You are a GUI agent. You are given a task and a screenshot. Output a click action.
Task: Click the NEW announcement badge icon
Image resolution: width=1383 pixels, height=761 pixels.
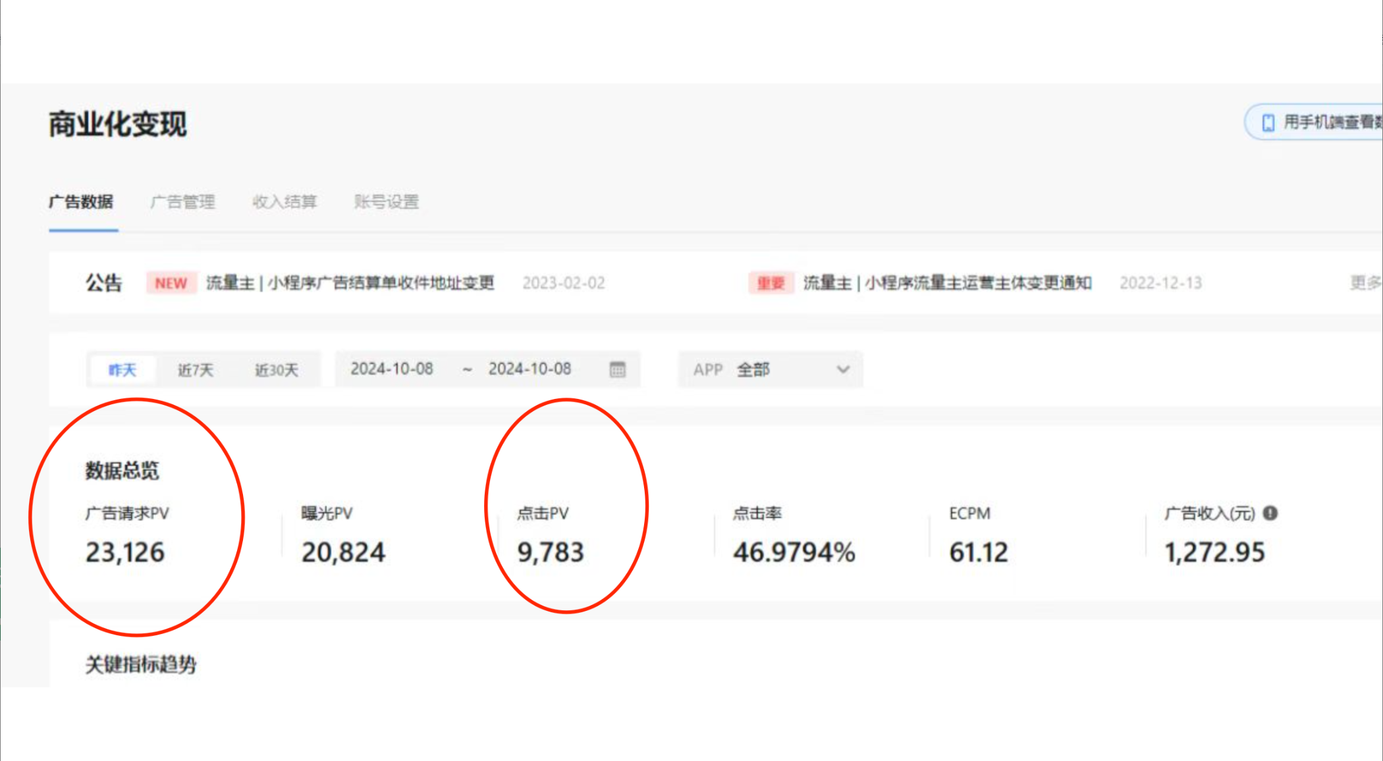pyautogui.click(x=173, y=282)
